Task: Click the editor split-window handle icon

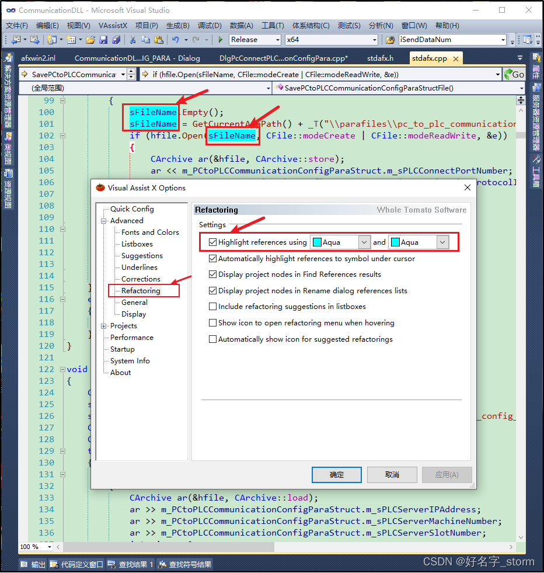Action: click(521, 100)
